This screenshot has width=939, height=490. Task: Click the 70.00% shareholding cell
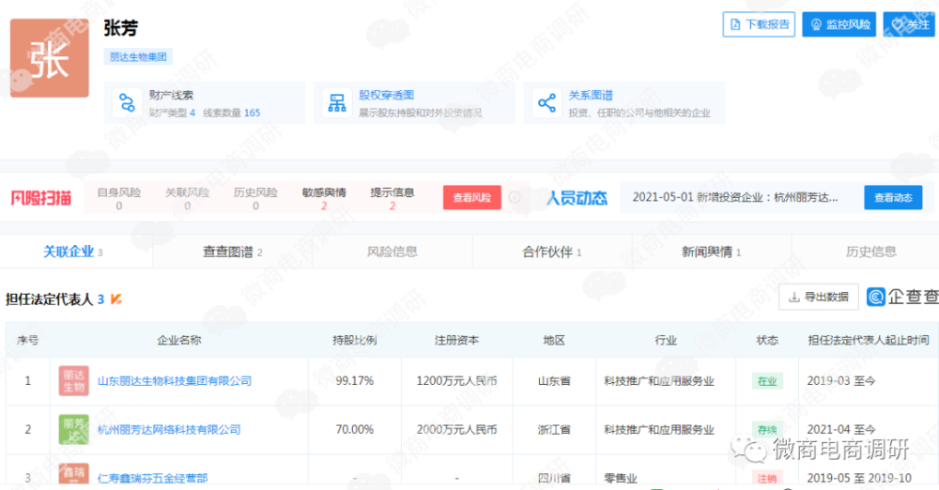point(355,430)
